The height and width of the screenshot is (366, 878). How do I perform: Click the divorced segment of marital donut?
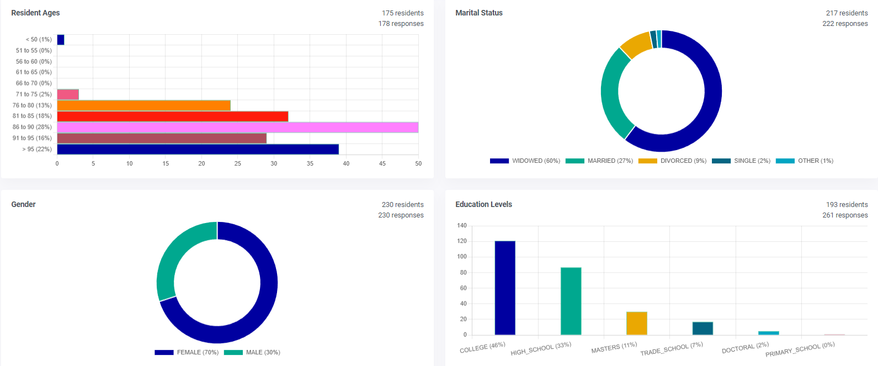[x=638, y=44]
